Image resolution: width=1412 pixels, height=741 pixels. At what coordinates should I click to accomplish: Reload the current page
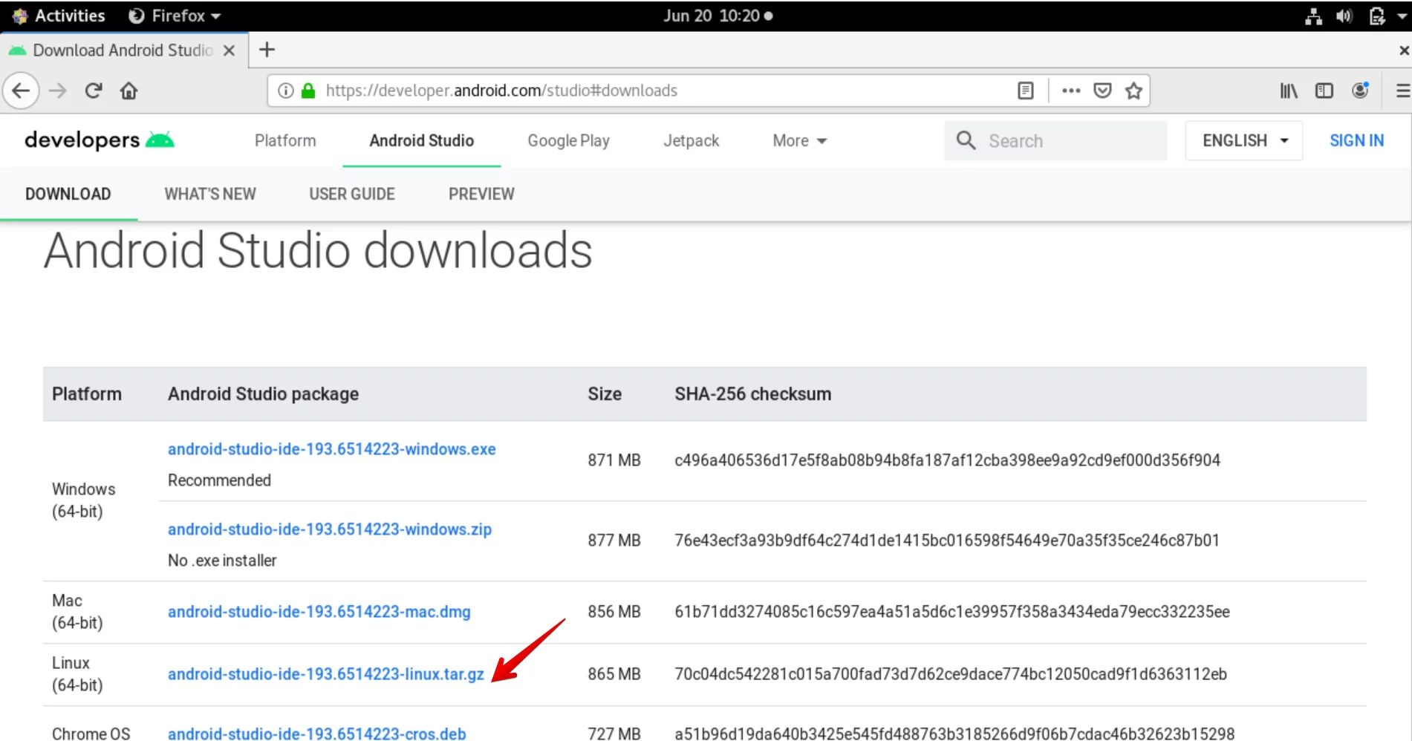[x=94, y=91]
